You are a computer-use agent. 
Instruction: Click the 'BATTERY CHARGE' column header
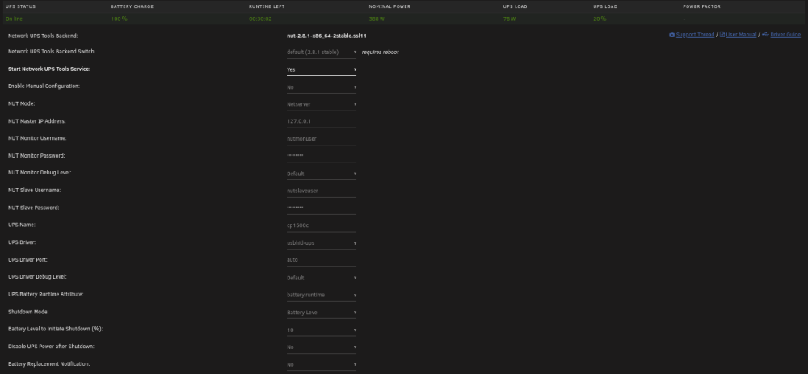[132, 6]
